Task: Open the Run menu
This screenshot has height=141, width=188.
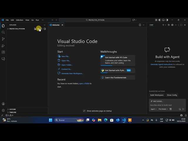Action: 37,20
